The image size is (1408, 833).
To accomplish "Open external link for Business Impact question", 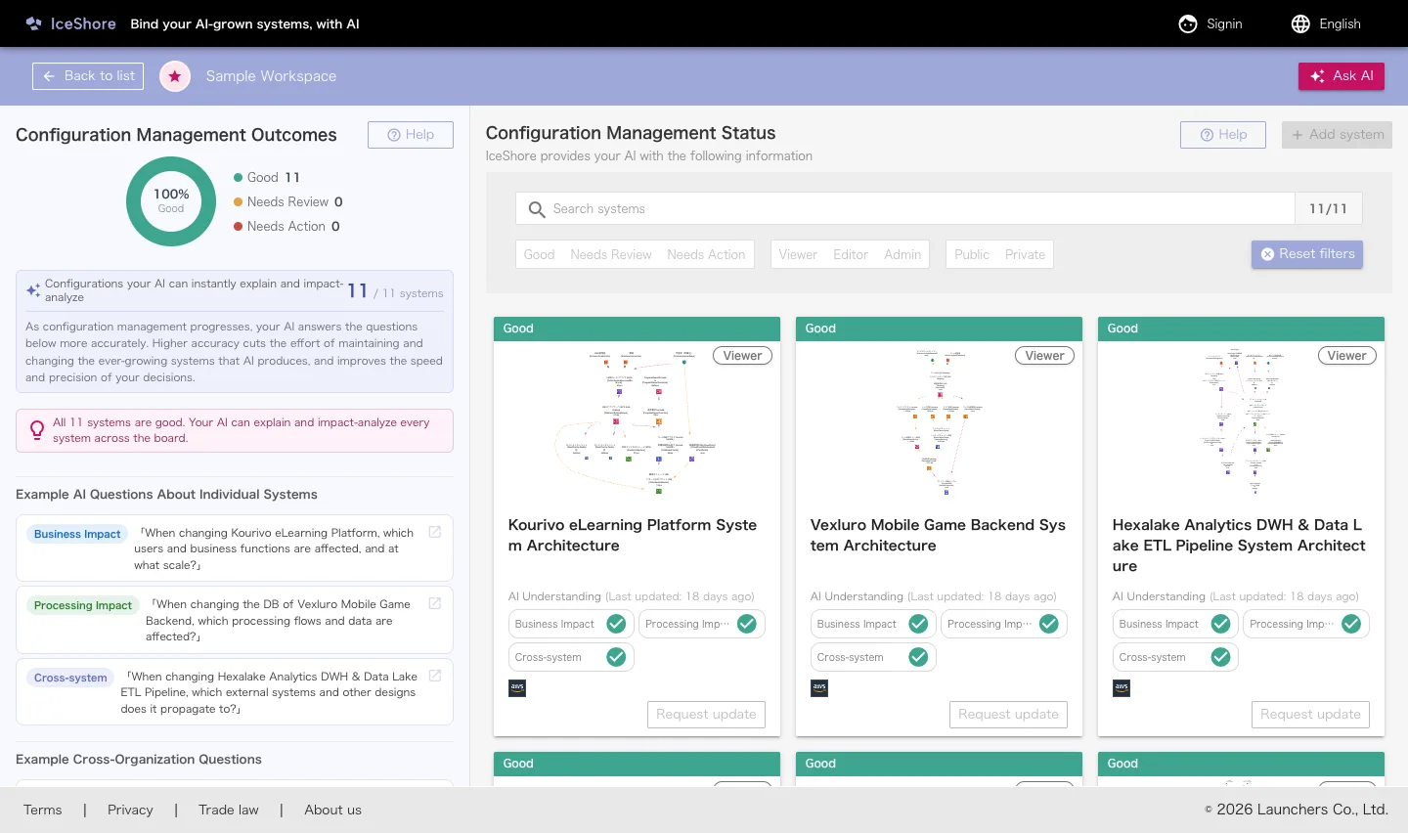I will tap(435, 532).
